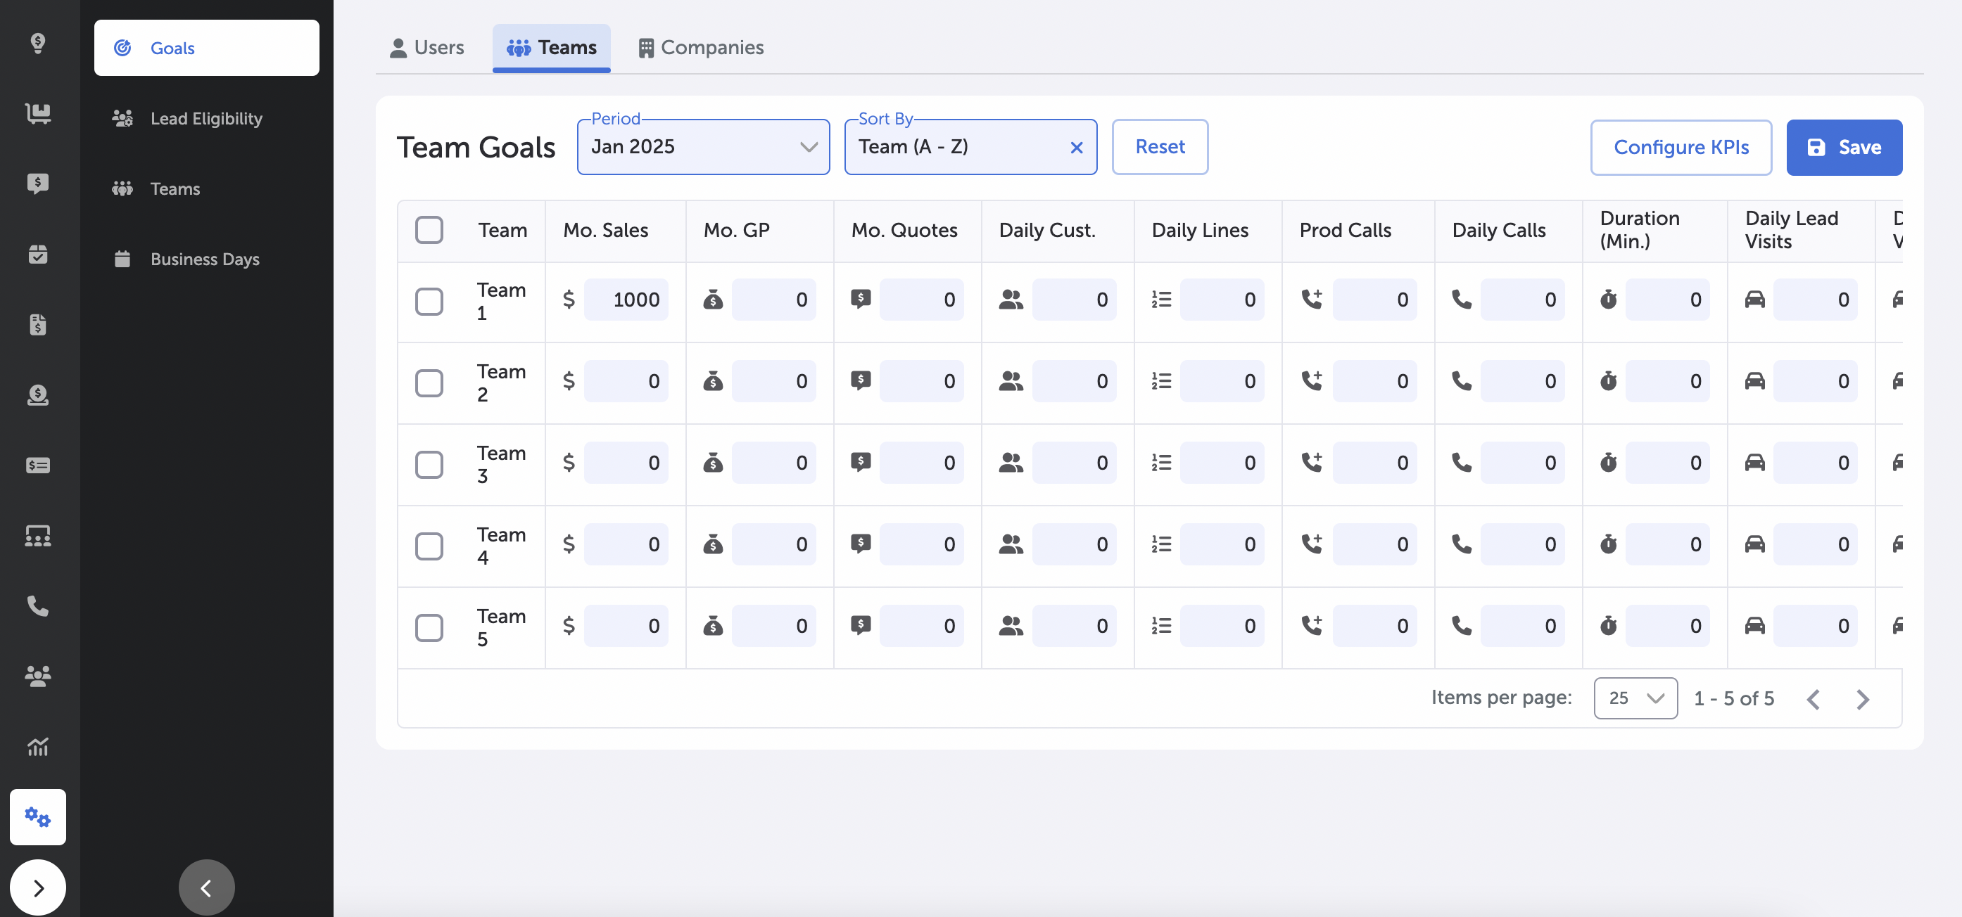Click the Team 5 Daily Lead Visits input field

coord(1815,626)
